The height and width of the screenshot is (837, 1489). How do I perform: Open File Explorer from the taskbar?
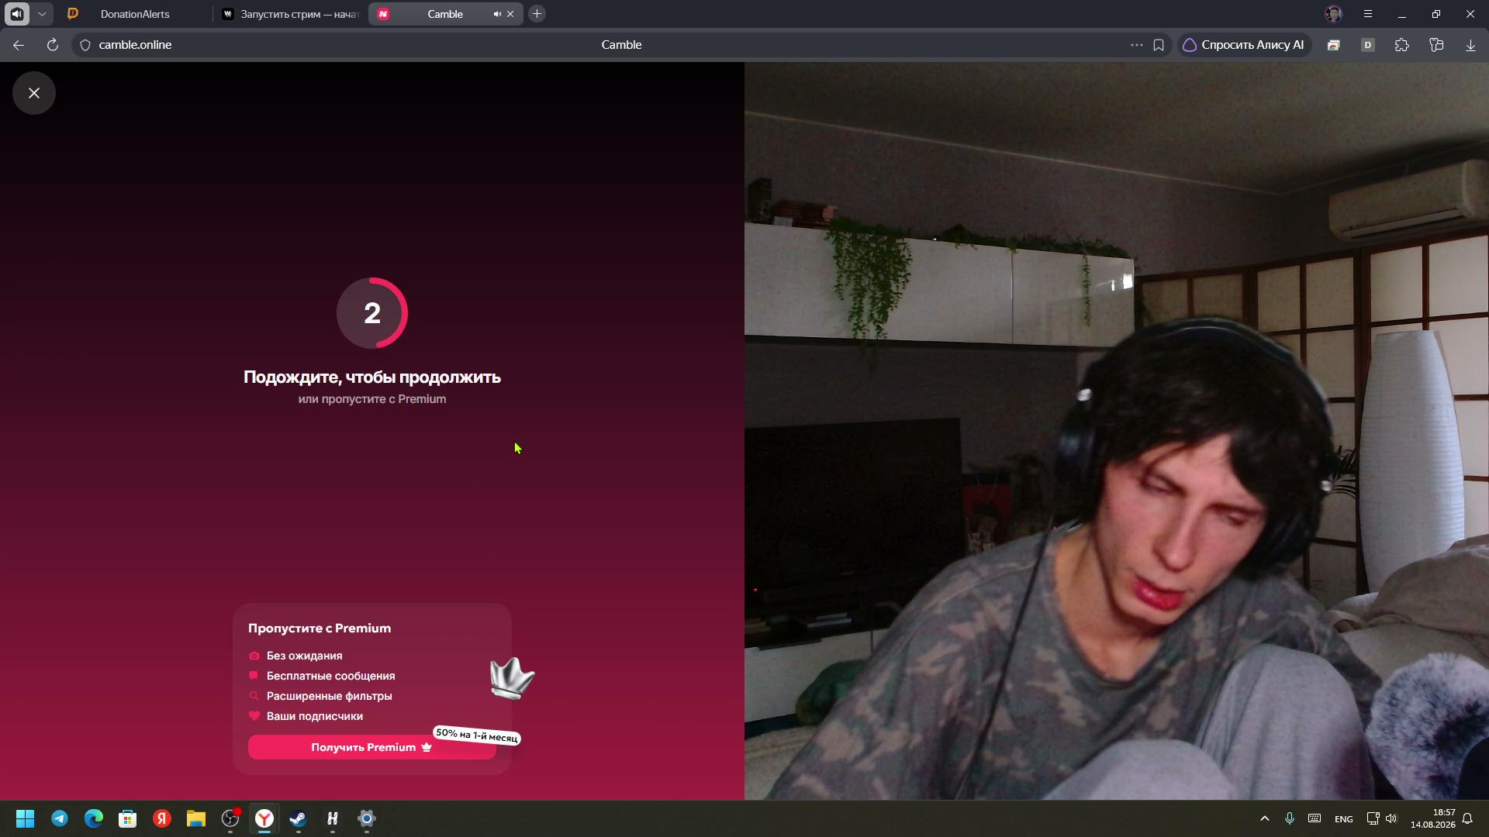(x=196, y=818)
